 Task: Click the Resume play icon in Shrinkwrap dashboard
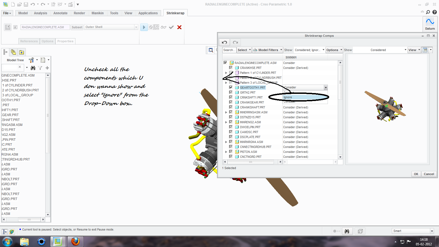coord(144,27)
